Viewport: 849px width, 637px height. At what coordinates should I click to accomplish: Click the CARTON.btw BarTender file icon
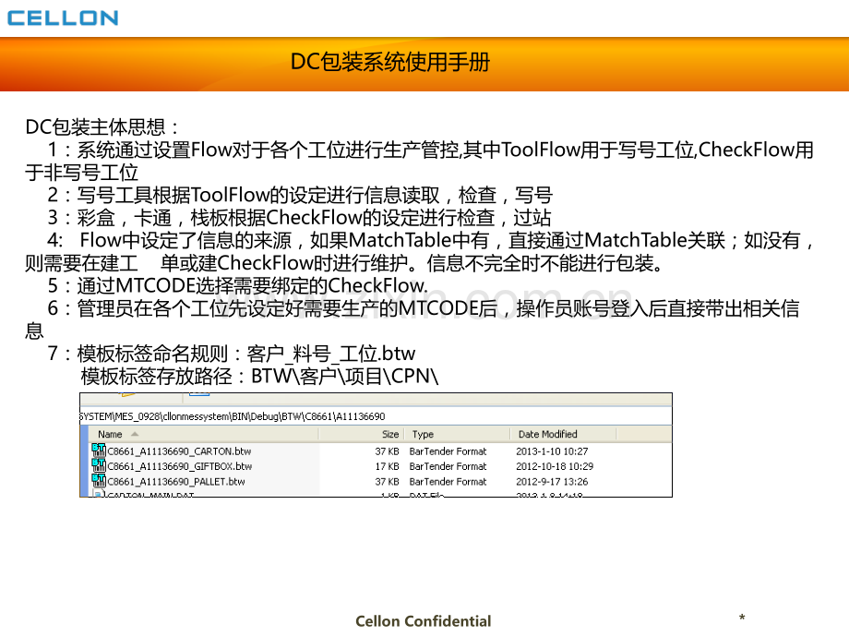[x=99, y=451]
